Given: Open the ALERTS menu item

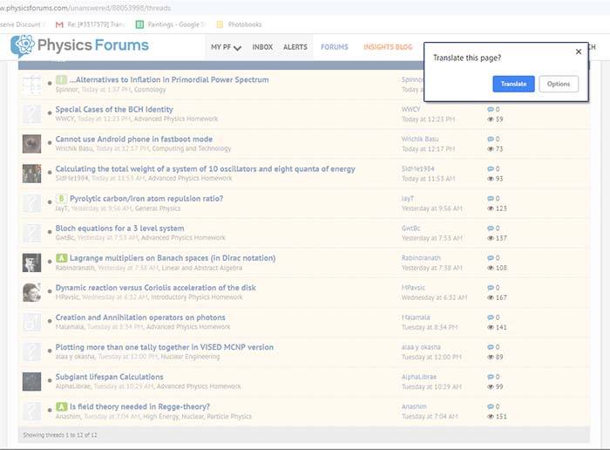Looking at the screenshot, I should tap(295, 47).
